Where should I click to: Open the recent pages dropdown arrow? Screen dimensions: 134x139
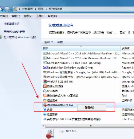tap(11, 9)
